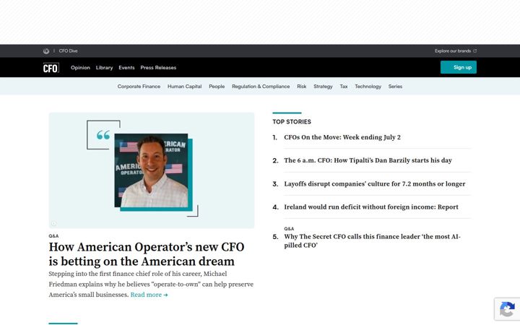
Task: Open the Ireland would run deficit story
Action: [x=371, y=207]
